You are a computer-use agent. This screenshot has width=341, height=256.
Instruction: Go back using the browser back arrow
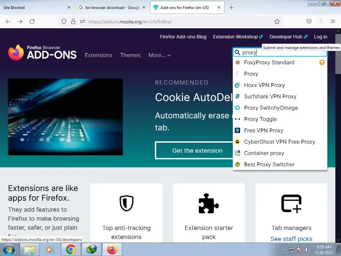[8, 22]
